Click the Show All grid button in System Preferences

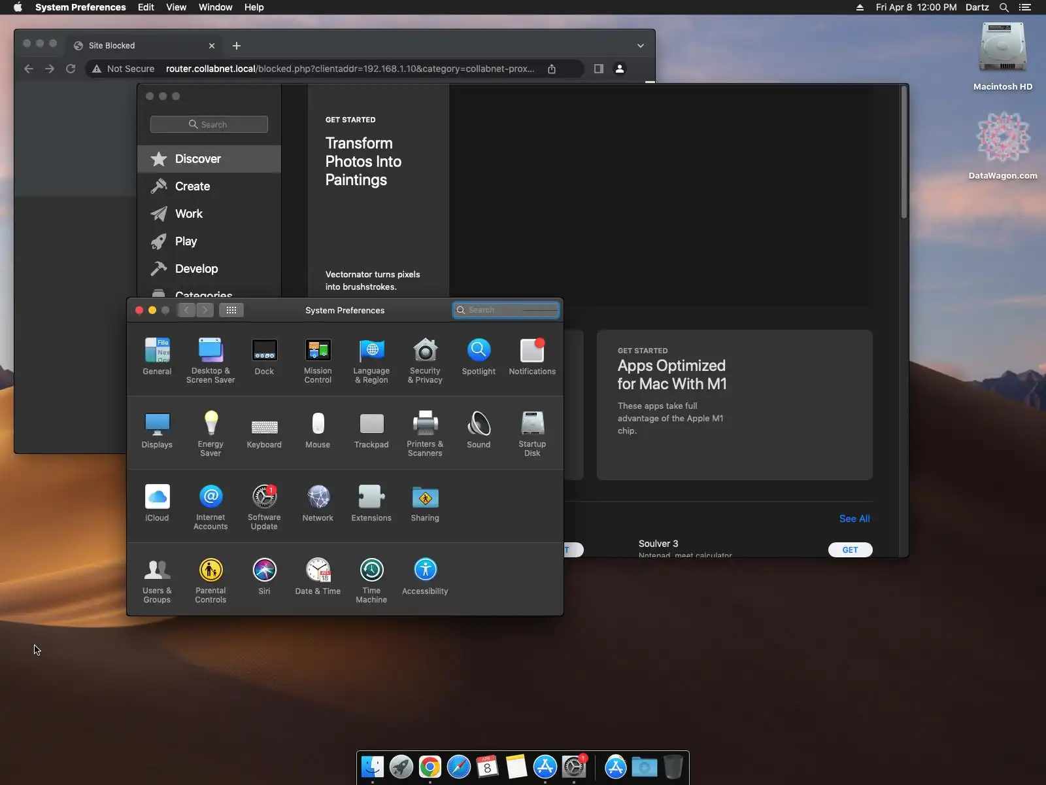(x=231, y=310)
